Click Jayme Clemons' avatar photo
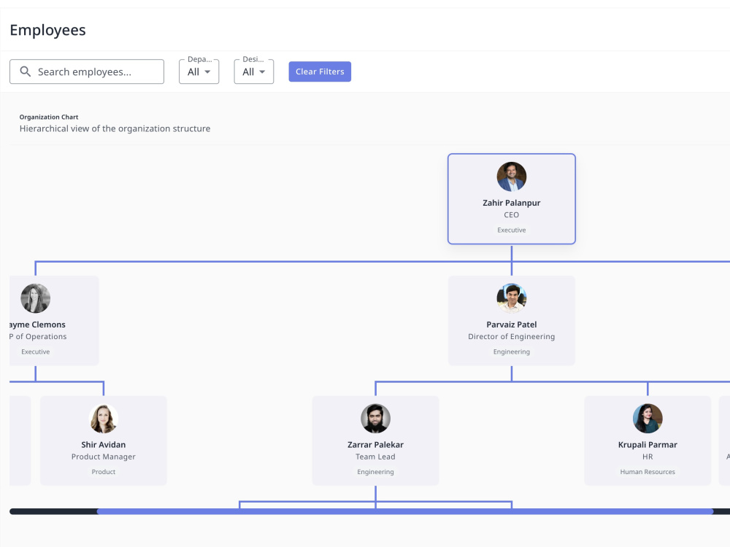Screen dimensions: 730x547 click(35, 298)
